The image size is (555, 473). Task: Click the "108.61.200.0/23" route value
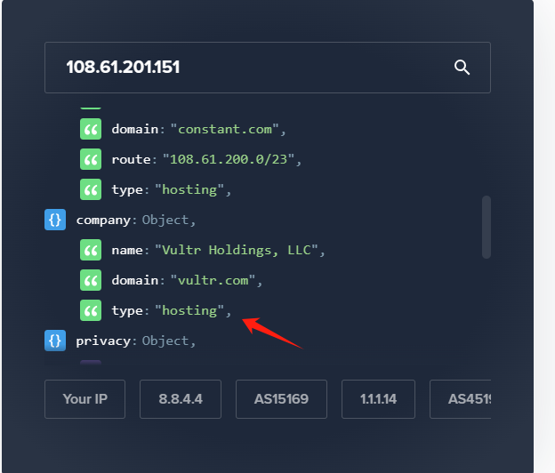pos(229,160)
